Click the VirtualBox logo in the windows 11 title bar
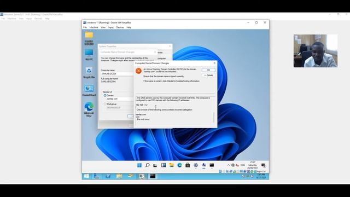Screen dimensions: 350x197 pyautogui.click(x=85, y=22)
